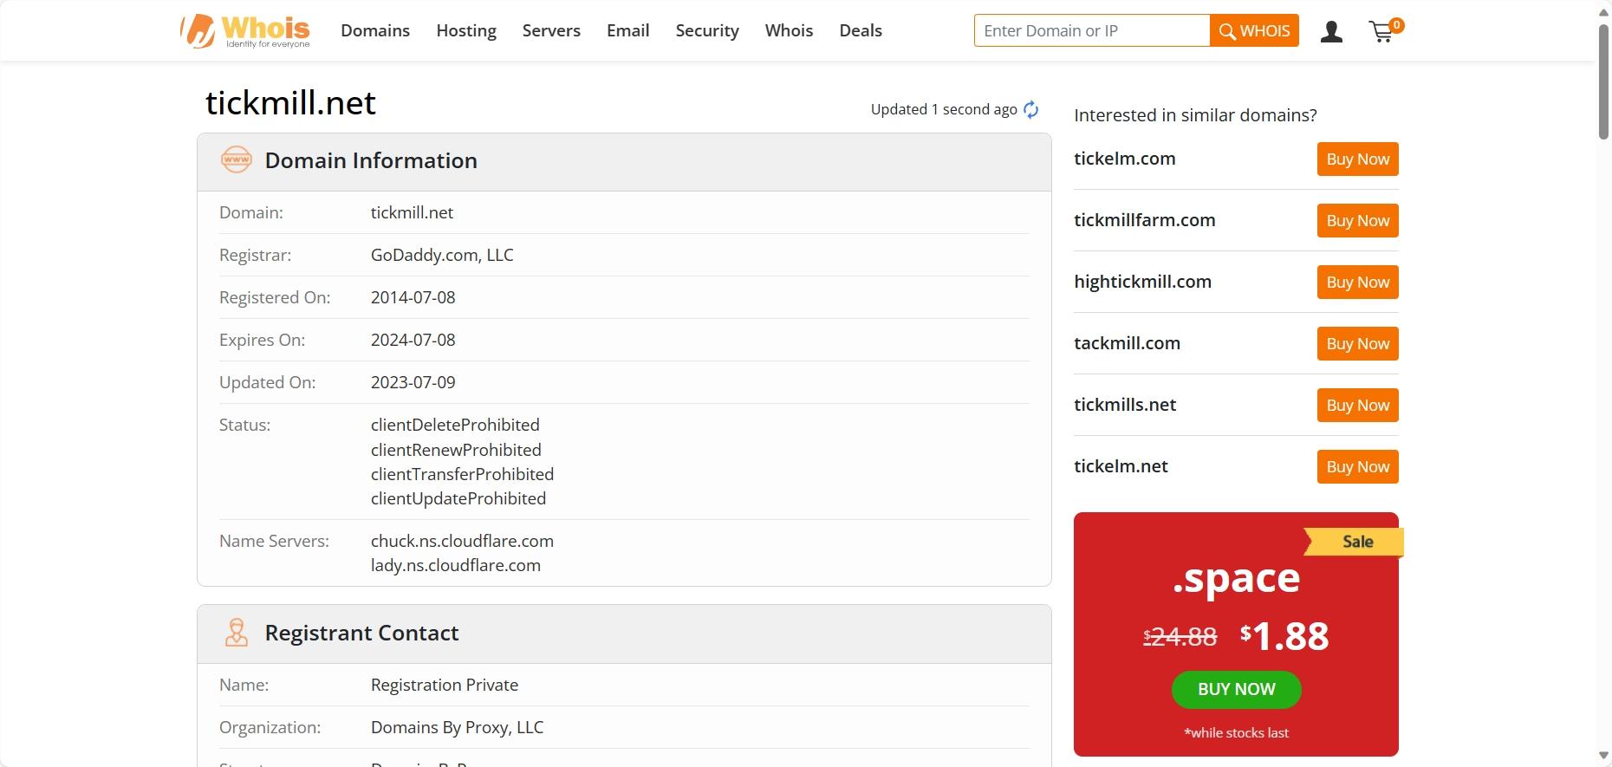Open the Whois menu item
Screen dimensions: 1612x767
[789, 30]
